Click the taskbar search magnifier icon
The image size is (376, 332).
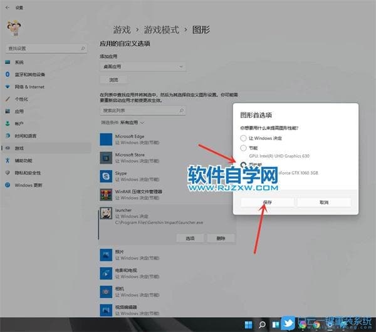pos(263,324)
